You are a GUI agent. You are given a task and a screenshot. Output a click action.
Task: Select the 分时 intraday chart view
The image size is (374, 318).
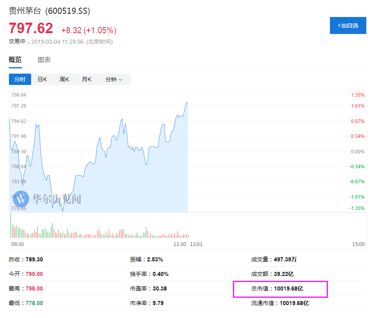[20, 79]
